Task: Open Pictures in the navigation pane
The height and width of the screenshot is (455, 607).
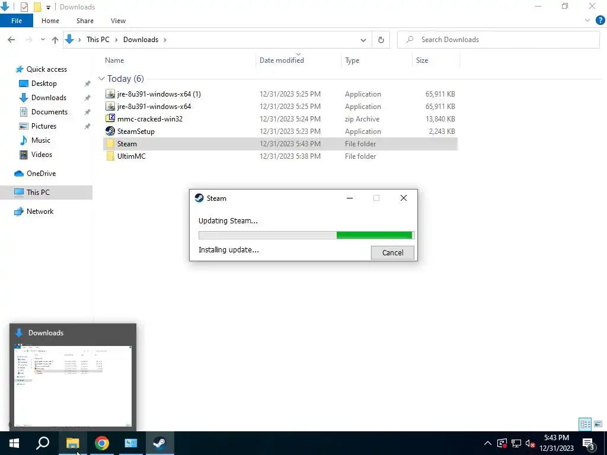Action: click(44, 126)
